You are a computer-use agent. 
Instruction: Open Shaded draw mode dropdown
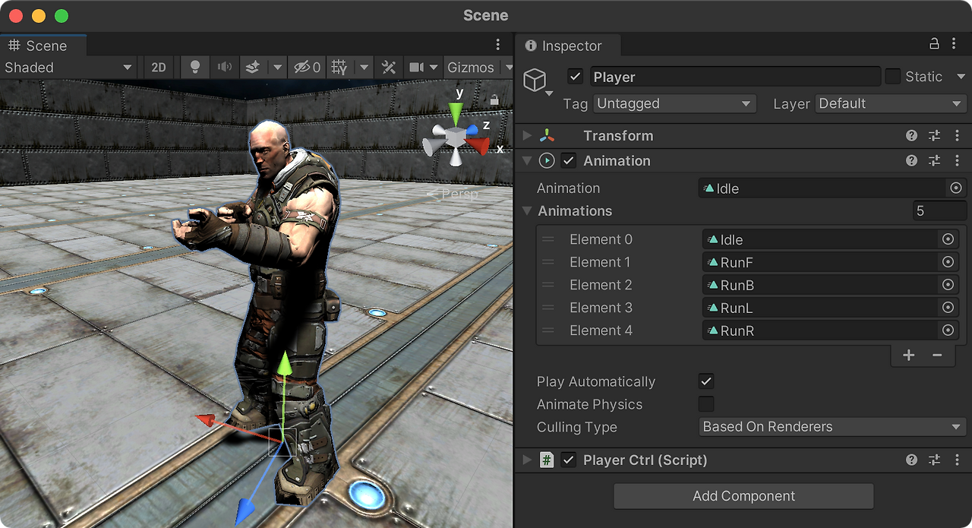[x=69, y=67]
